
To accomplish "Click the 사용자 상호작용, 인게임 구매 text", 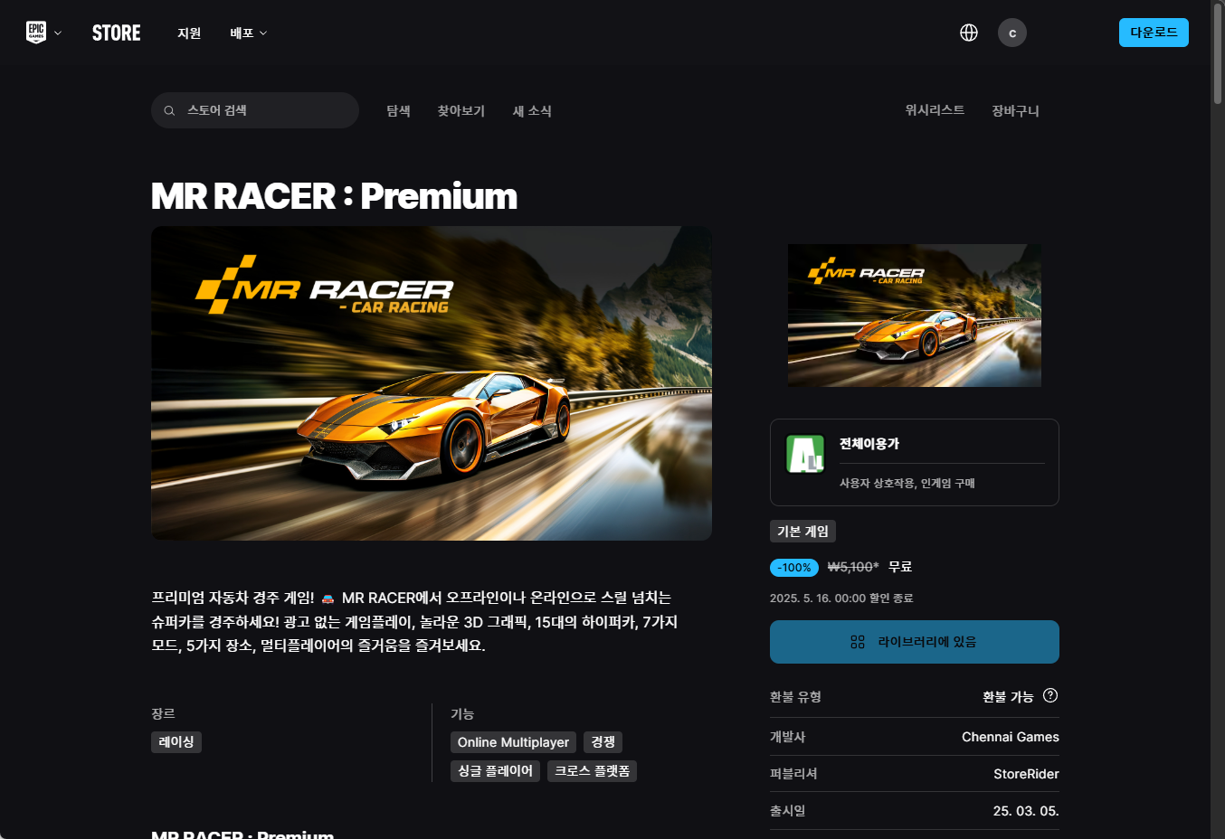I will pyautogui.click(x=907, y=484).
